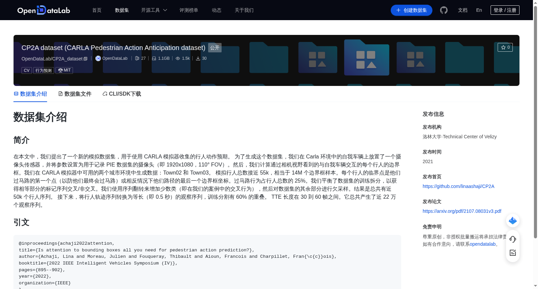The image size is (538, 289).
Task: Expand the 开源工具 dropdown menu
Action: (154, 10)
